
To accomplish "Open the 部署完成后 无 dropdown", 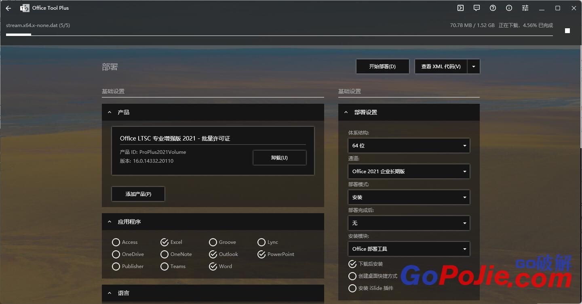I will [409, 223].
